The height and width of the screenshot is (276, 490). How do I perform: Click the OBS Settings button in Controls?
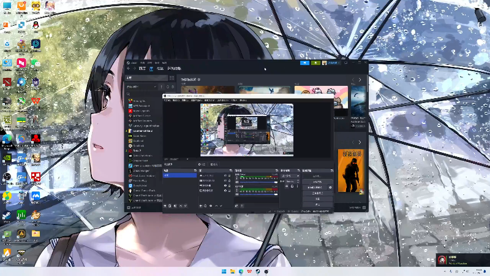tap(317, 199)
